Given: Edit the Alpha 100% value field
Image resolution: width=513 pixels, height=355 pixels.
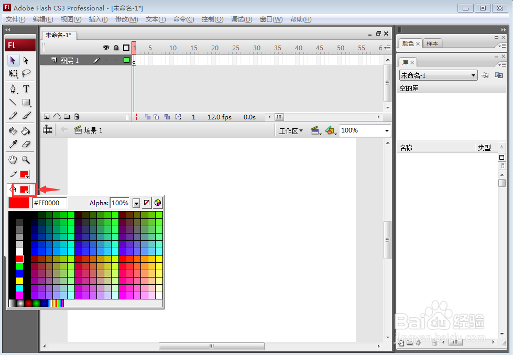Looking at the screenshot, I should 120,203.
